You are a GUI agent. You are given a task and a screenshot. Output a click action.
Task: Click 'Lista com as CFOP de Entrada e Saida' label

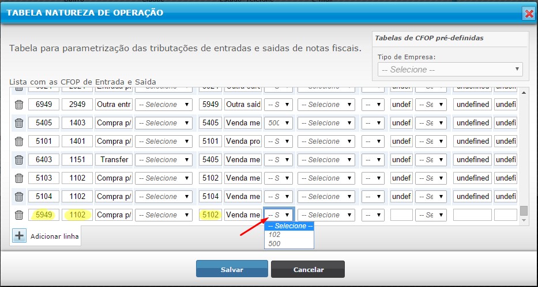coord(82,82)
